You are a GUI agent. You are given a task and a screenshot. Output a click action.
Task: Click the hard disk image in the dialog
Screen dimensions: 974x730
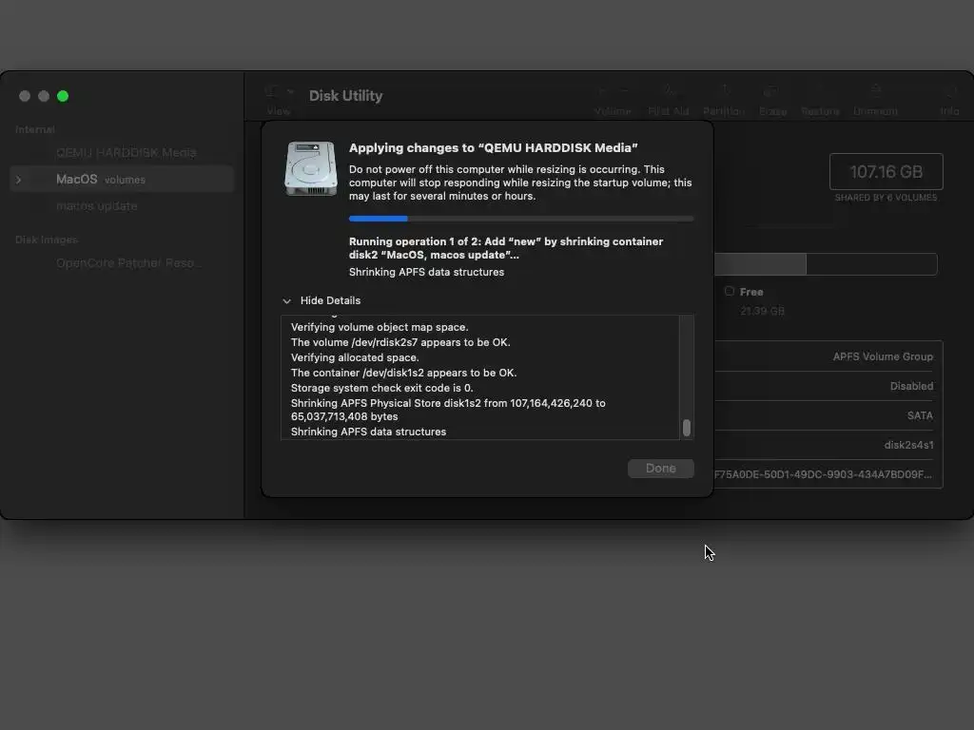point(311,168)
